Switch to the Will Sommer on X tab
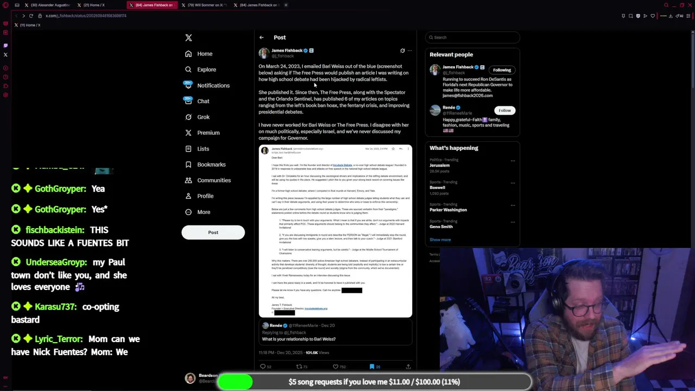Screen dimensions: 695x391 click(204, 5)
